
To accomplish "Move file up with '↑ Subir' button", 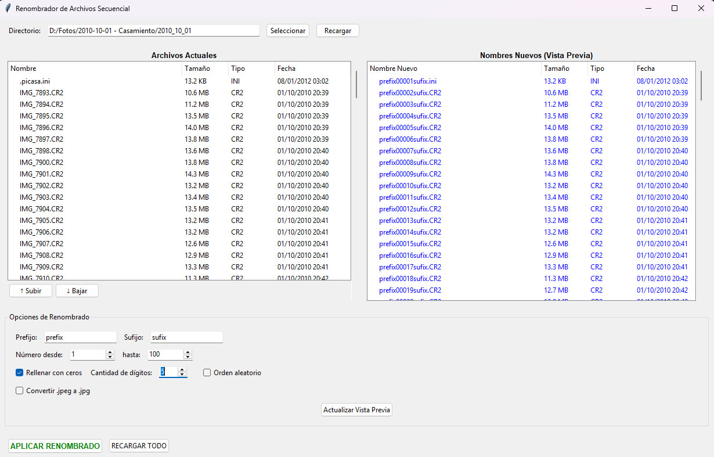I will [x=31, y=291].
